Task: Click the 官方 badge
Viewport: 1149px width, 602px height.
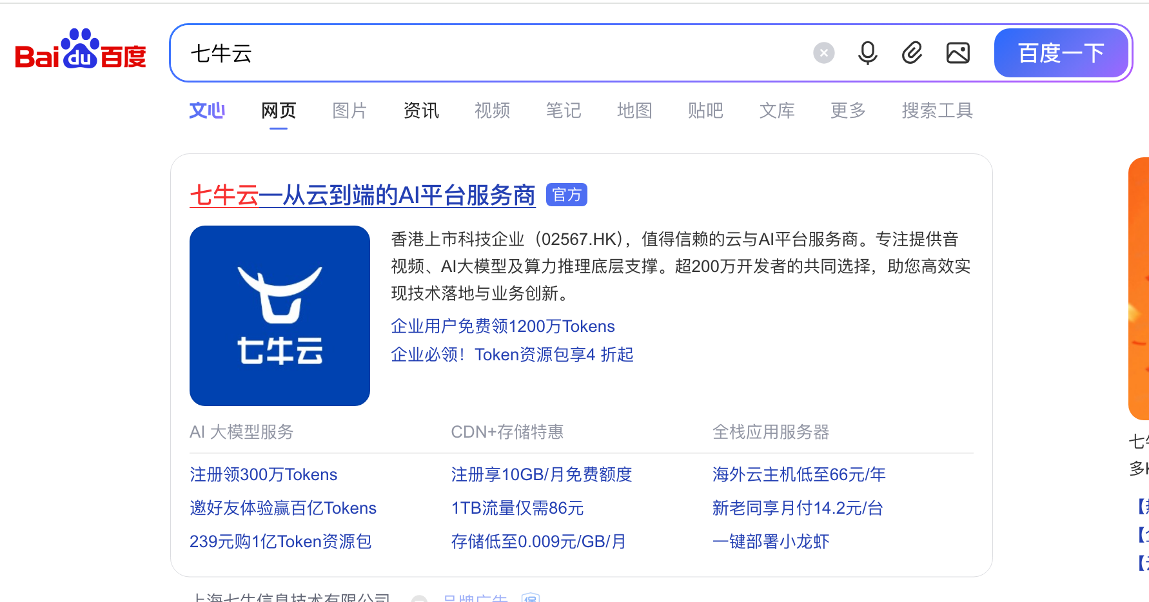Action: (566, 195)
